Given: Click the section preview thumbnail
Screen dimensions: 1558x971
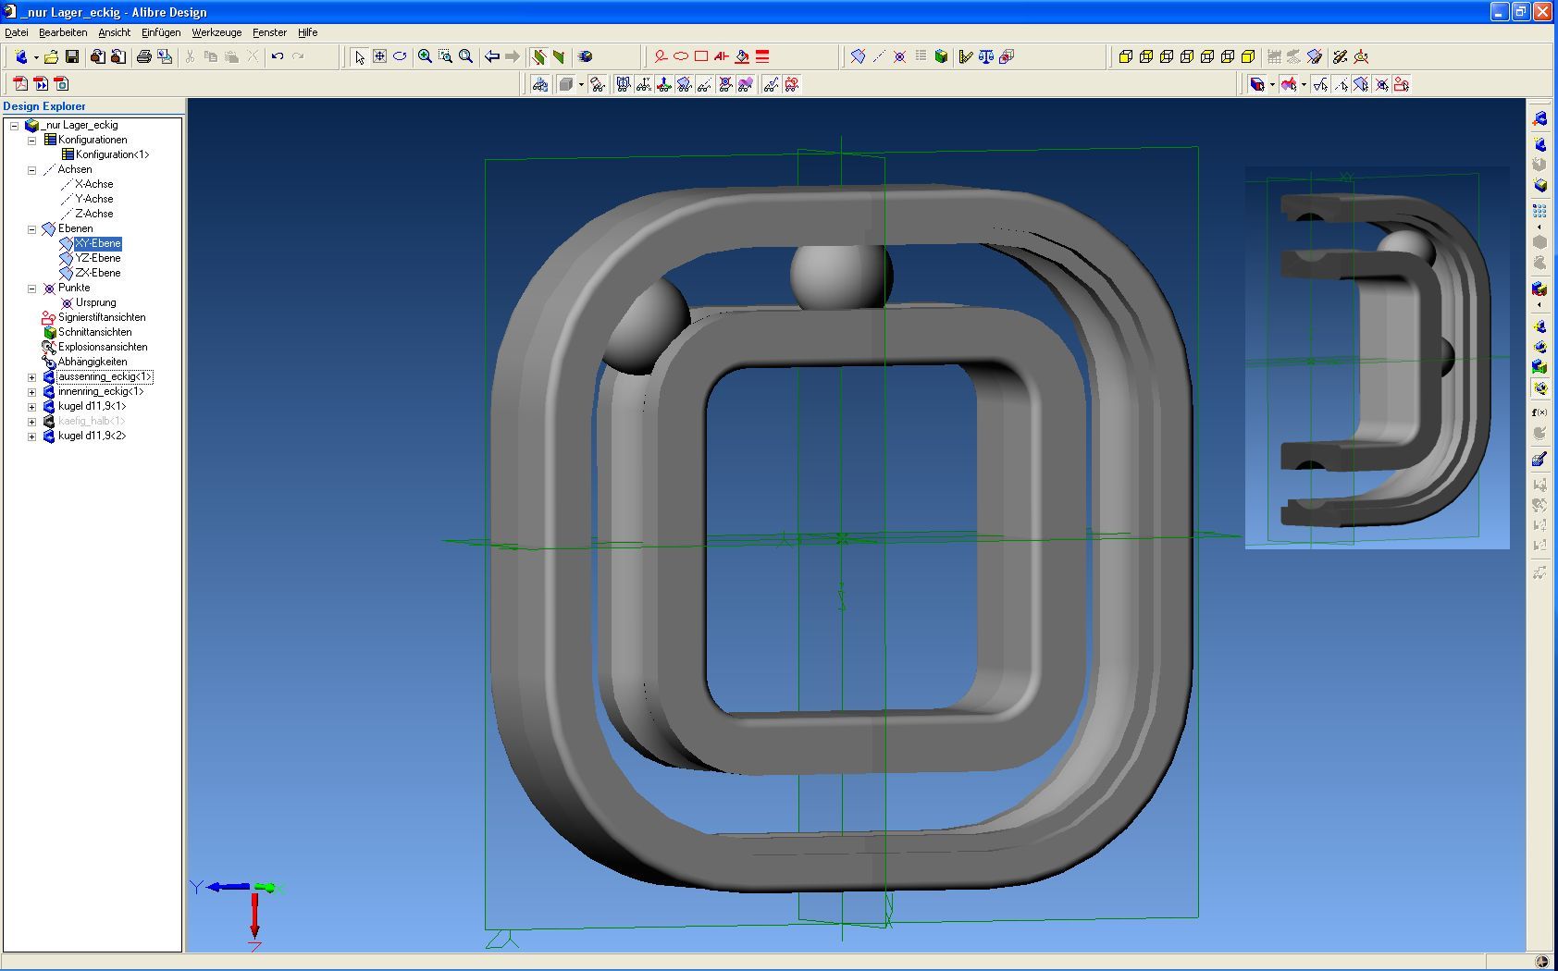Looking at the screenshot, I should (1377, 358).
